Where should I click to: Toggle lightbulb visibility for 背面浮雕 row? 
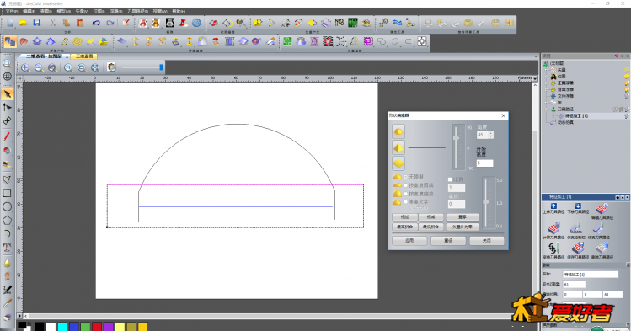pos(627,89)
